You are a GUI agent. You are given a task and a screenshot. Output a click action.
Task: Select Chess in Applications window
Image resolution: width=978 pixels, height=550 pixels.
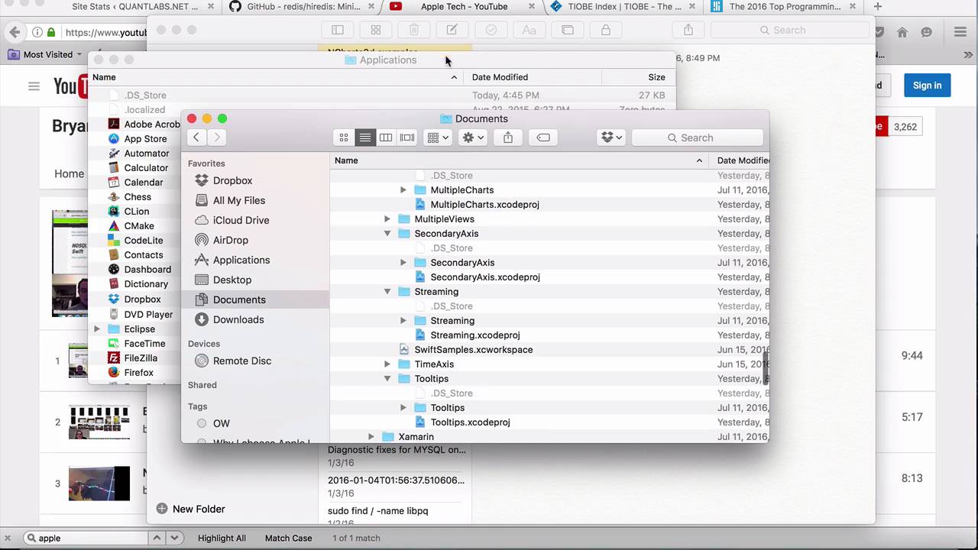pos(138,197)
